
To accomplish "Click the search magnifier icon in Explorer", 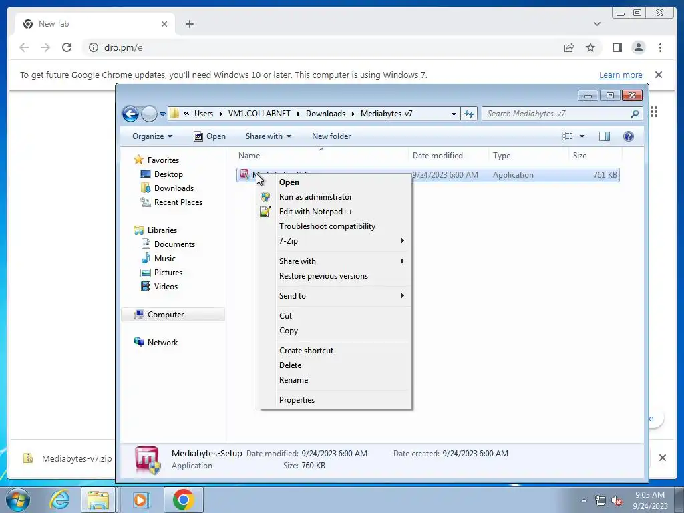I will (635, 114).
